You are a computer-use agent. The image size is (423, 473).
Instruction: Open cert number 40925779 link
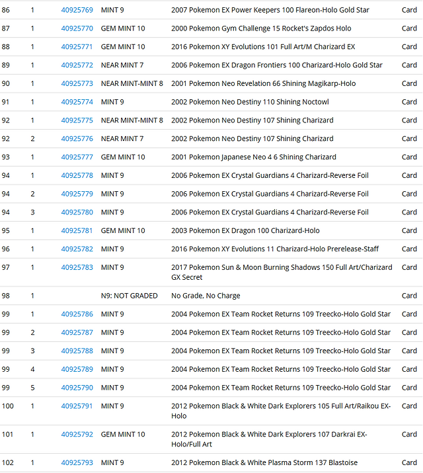point(77,194)
